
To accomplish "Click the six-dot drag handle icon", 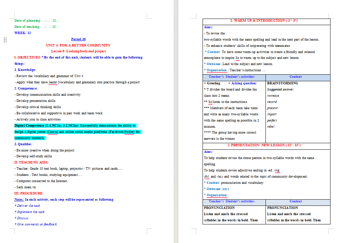I will pos(5,40).
